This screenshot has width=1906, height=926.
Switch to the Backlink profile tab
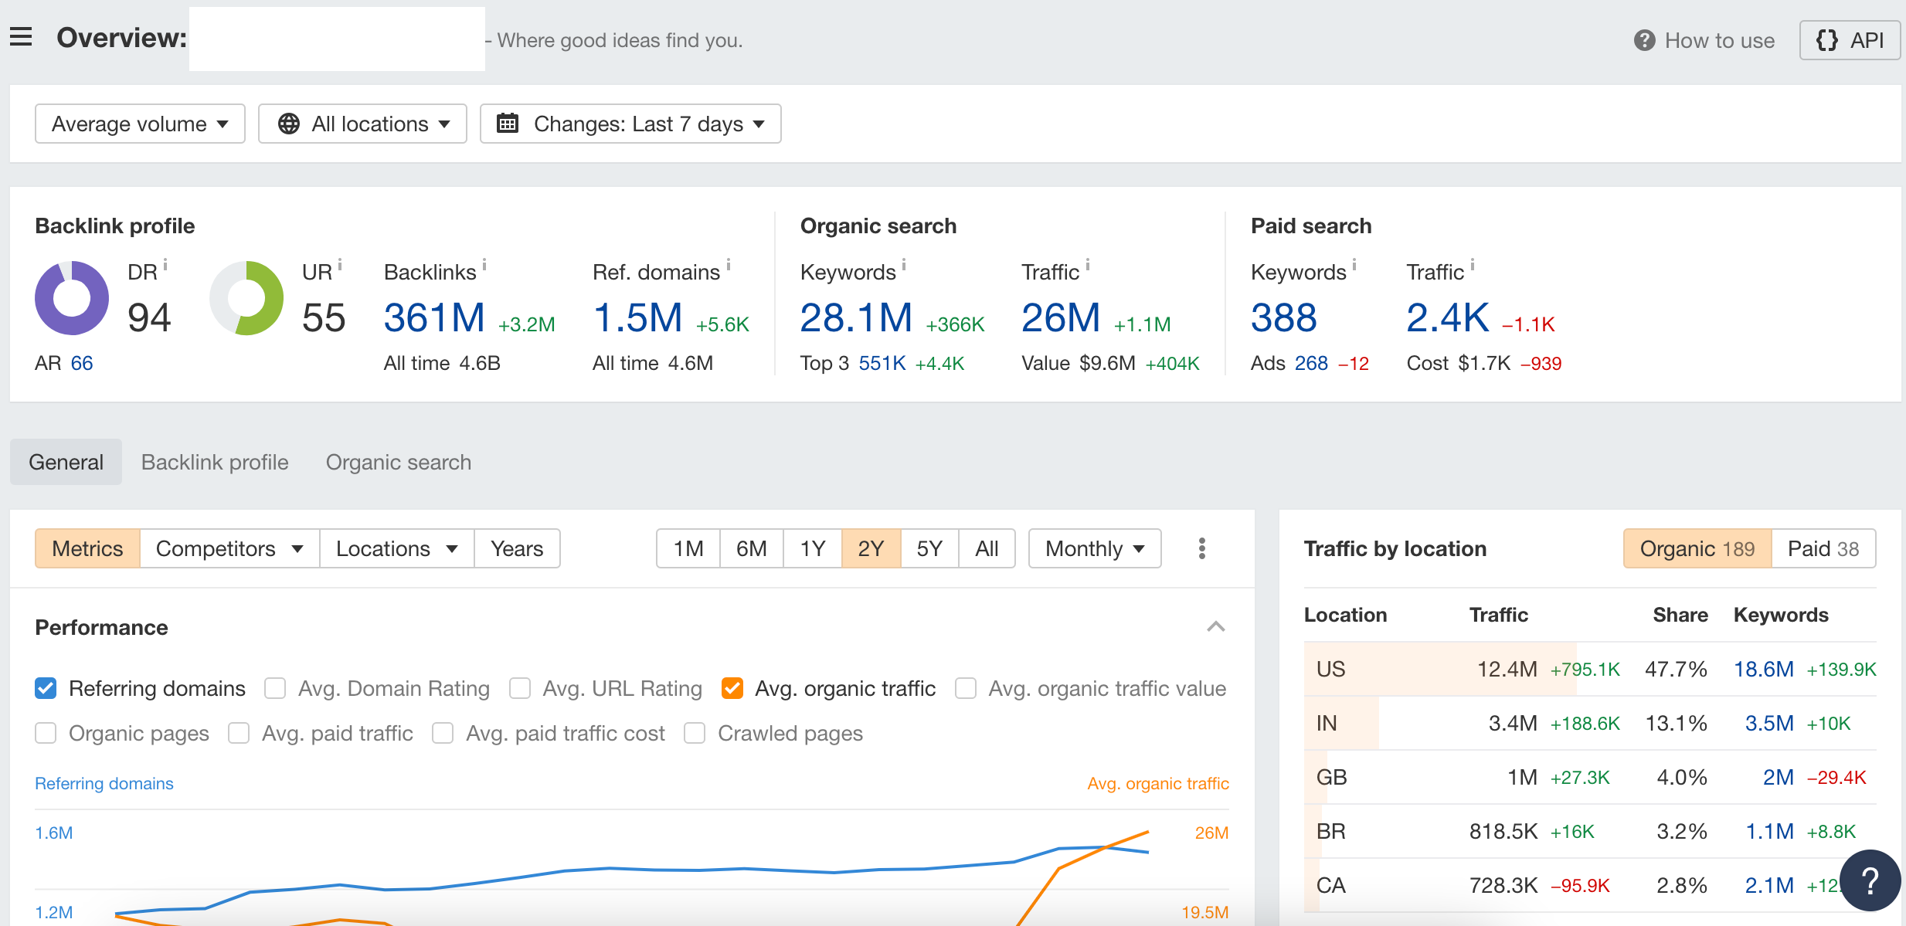coord(215,462)
